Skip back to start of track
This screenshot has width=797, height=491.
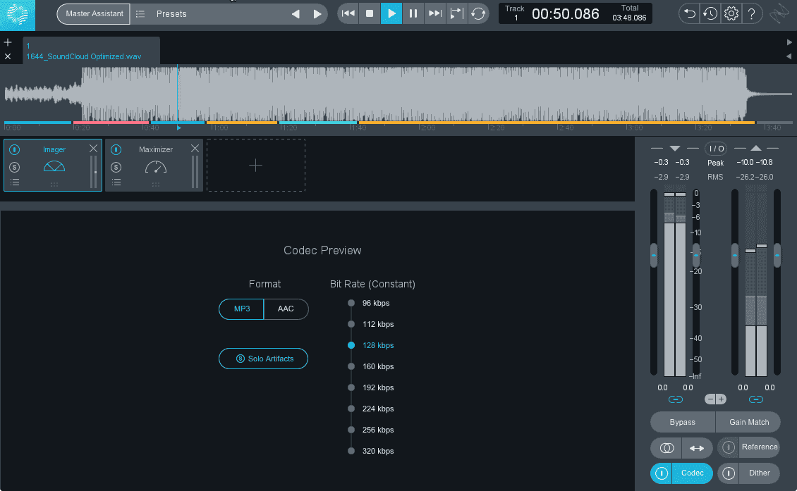coord(348,13)
